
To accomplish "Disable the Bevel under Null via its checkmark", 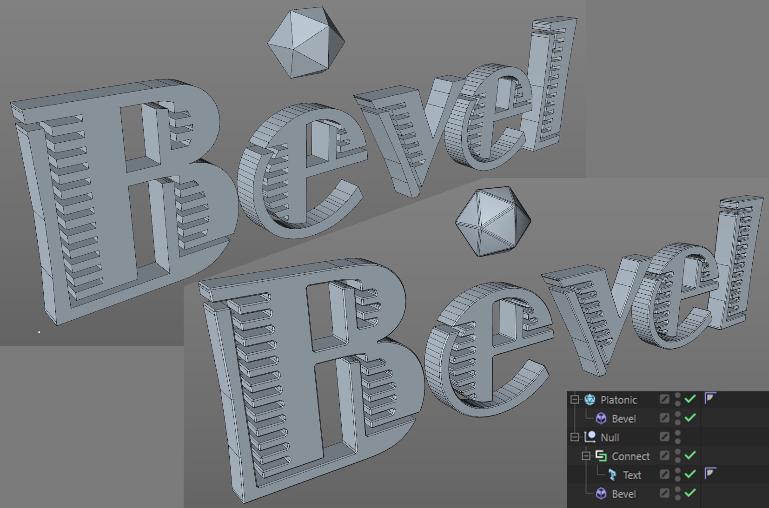I will pyautogui.click(x=690, y=493).
